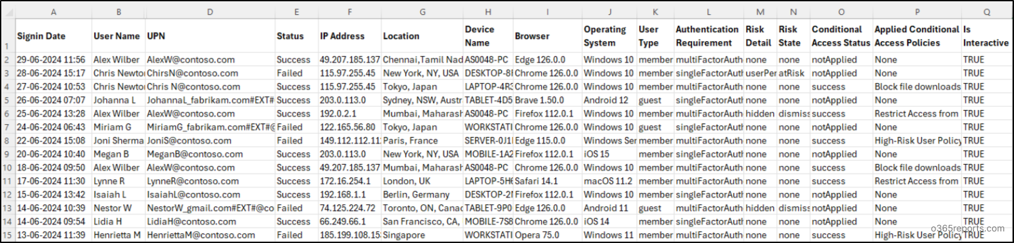This screenshot has width=1014, height=243.
Task: Select the 'Paris, France' location cell
Action: click(x=422, y=141)
